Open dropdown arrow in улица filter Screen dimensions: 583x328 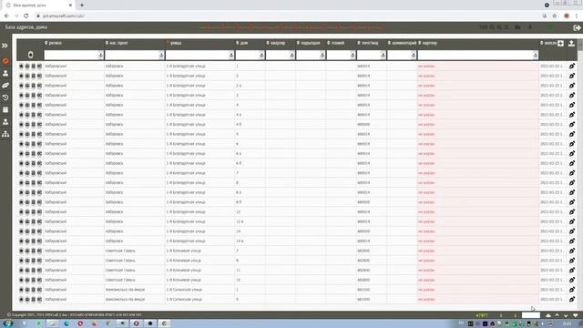click(x=231, y=55)
